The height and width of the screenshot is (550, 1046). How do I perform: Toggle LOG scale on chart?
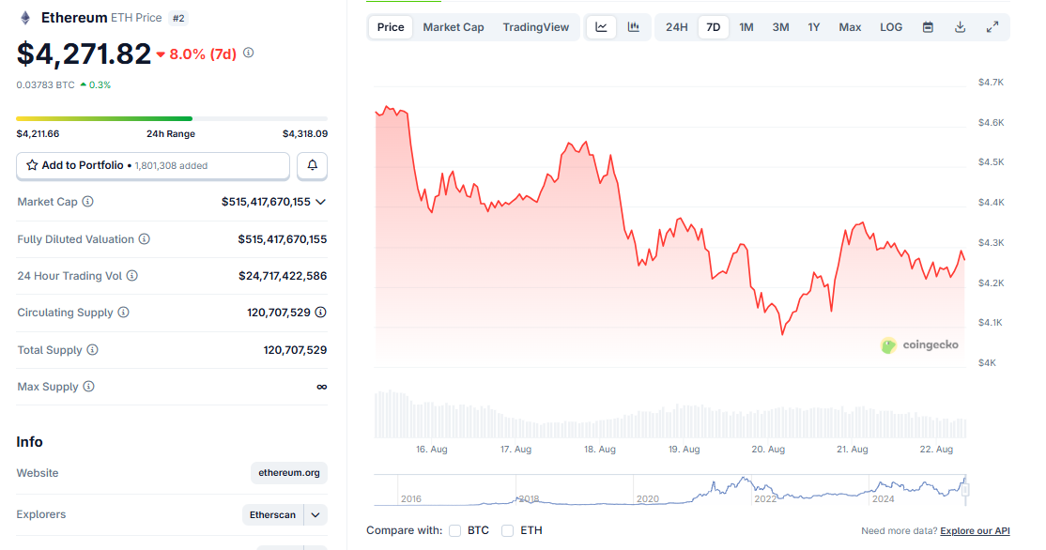(891, 27)
